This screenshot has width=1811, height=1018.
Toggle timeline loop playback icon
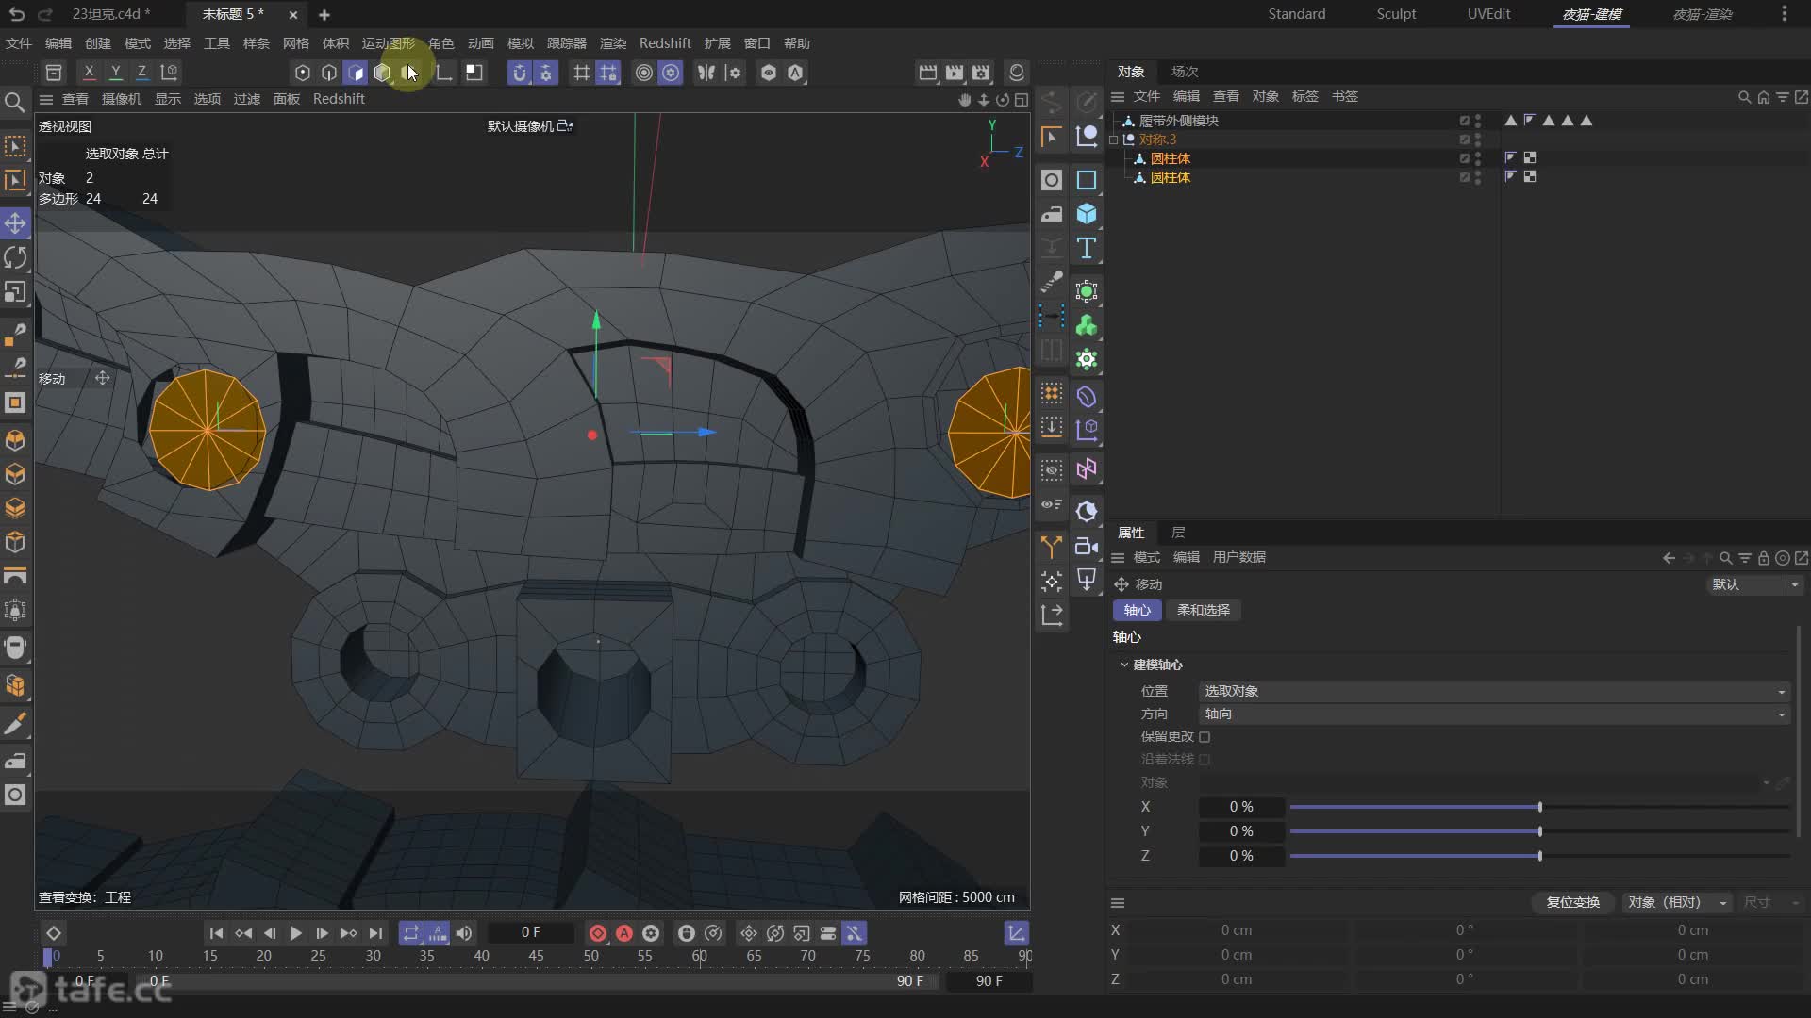410,933
